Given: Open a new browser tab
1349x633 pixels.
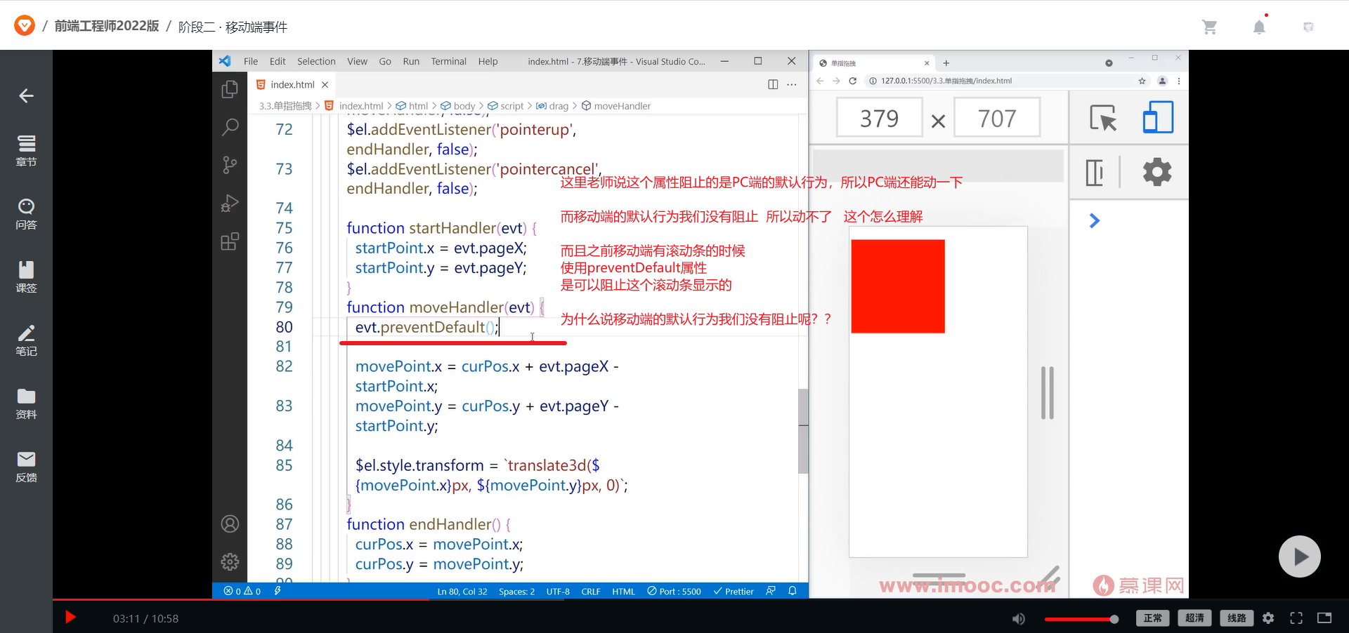Looking at the screenshot, I should pos(946,63).
